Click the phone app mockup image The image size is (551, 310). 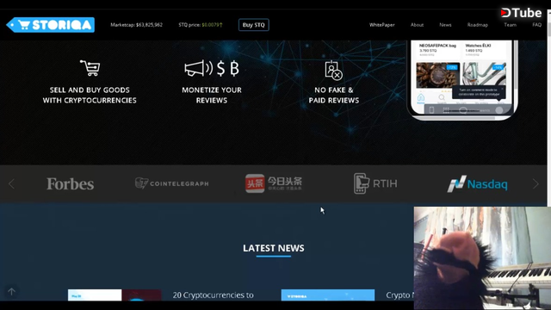(x=462, y=80)
